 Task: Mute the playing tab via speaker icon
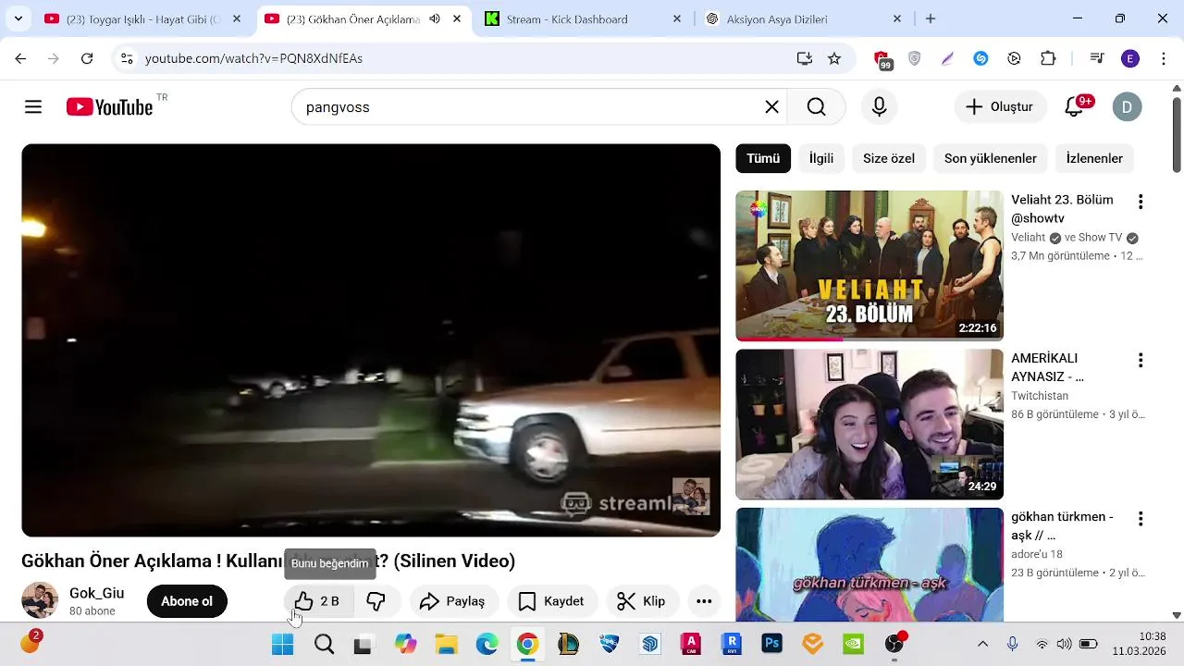(x=435, y=18)
